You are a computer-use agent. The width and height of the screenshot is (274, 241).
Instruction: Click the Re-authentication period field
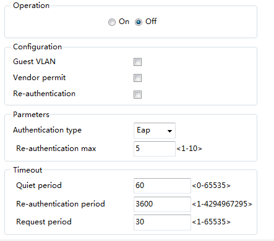click(162, 204)
